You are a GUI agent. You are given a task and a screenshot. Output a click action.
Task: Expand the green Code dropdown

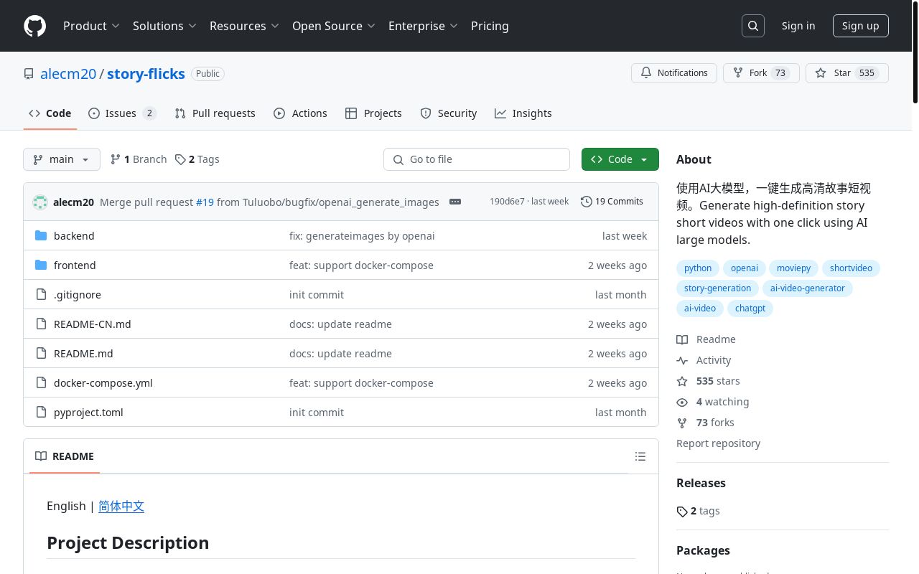[x=620, y=159]
